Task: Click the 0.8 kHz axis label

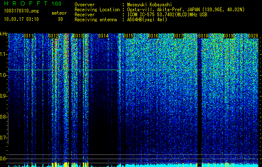Action: [x=3, y=117]
